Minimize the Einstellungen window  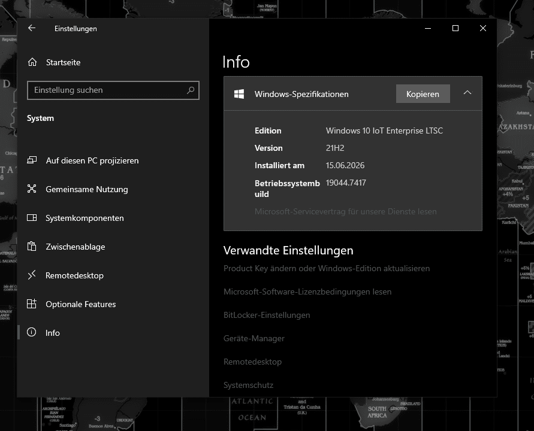[428, 28]
